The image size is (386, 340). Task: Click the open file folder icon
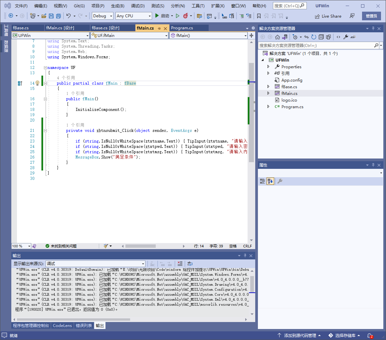coord(44,16)
